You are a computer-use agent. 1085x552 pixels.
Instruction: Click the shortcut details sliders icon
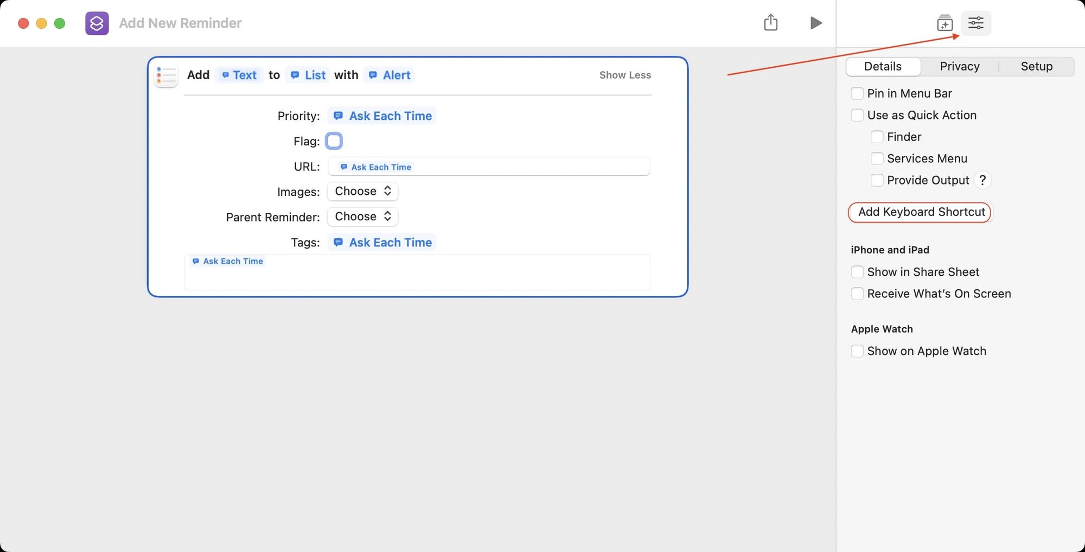(x=975, y=23)
